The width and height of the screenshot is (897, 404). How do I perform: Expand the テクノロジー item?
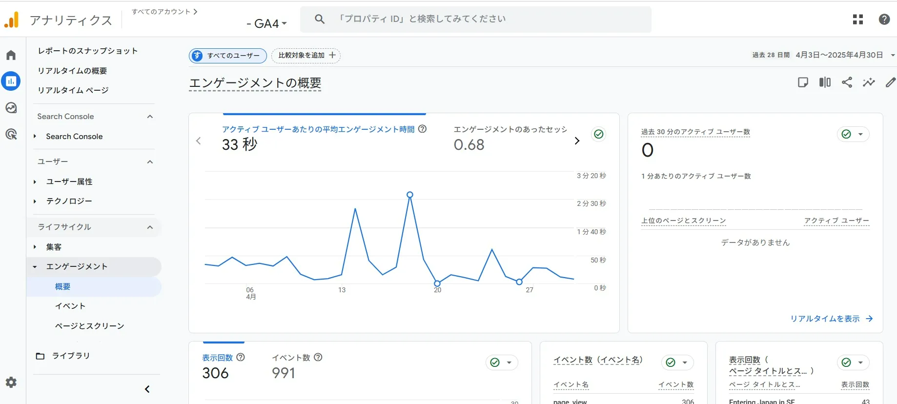point(35,201)
